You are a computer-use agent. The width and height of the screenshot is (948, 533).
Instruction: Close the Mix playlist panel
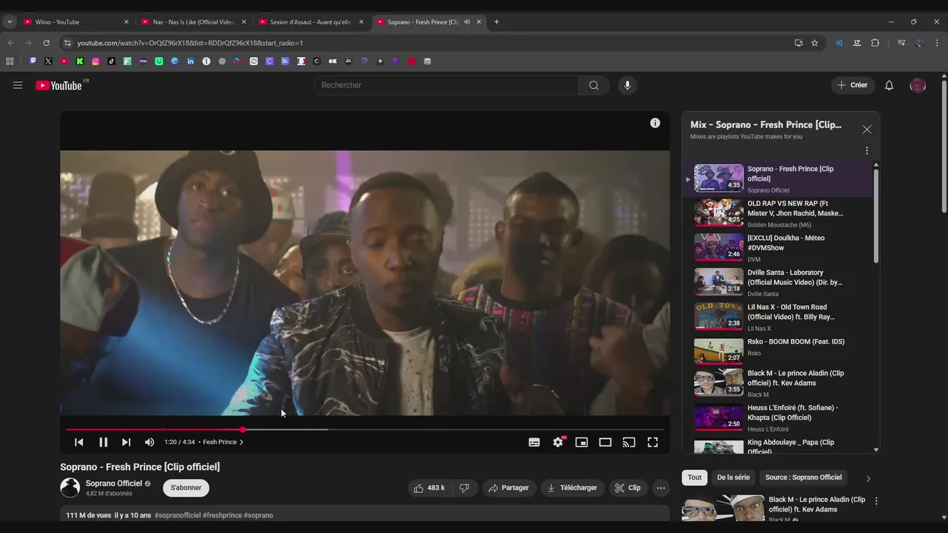click(867, 130)
